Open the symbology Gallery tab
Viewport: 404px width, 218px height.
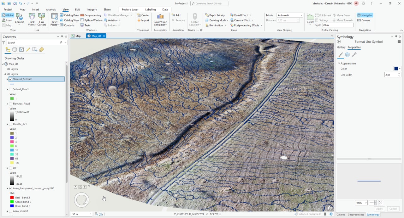(x=341, y=48)
